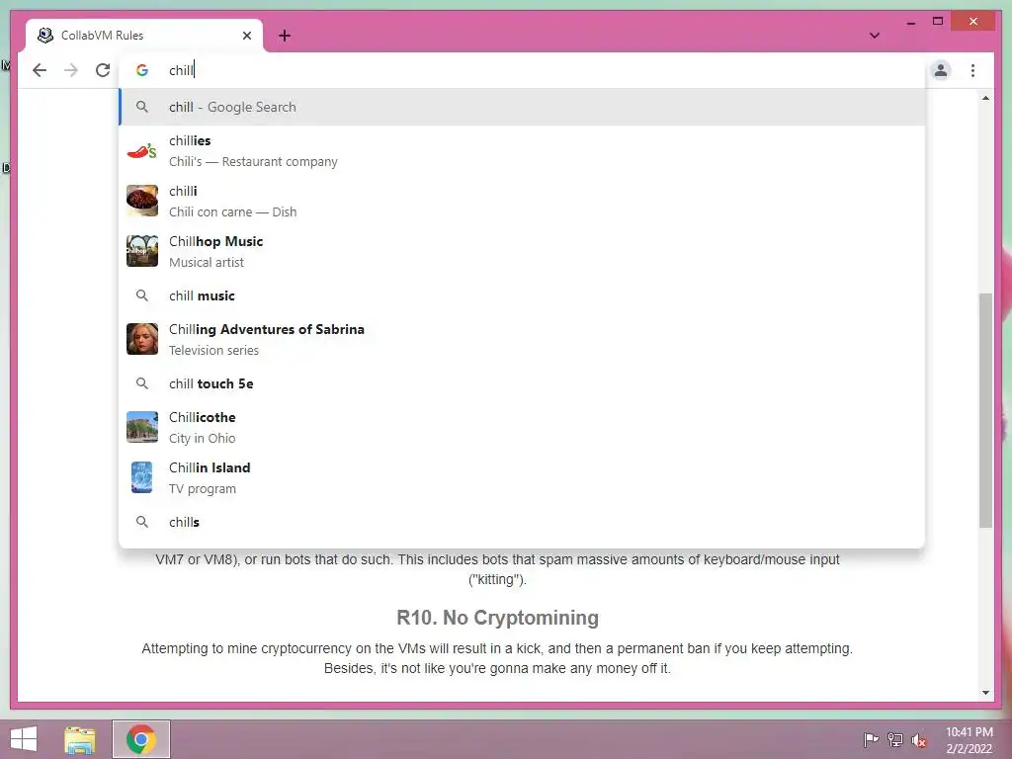Click the magnifier icon beside 'chill music'
Image resolution: width=1012 pixels, height=759 pixels.
pyautogui.click(x=142, y=295)
